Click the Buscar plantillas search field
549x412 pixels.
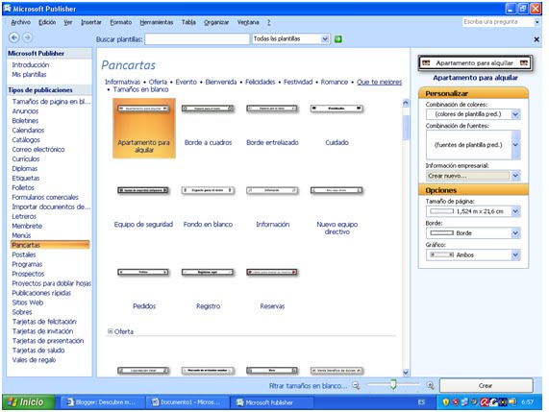click(x=197, y=38)
